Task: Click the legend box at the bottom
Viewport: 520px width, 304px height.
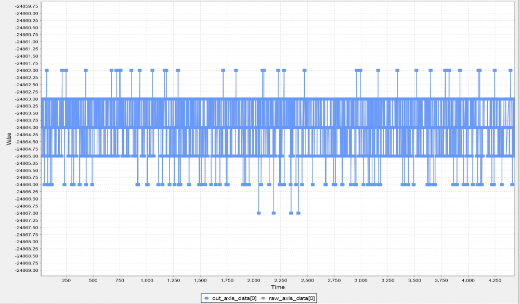Action: pyautogui.click(x=258, y=298)
